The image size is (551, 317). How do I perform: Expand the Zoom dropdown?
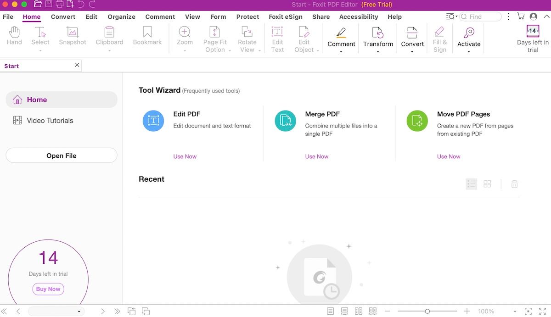click(185, 51)
